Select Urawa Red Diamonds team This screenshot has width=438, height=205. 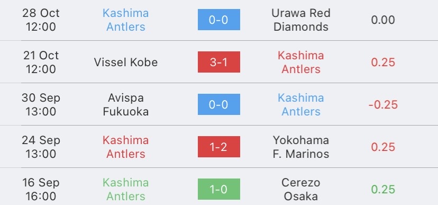[301, 20]
